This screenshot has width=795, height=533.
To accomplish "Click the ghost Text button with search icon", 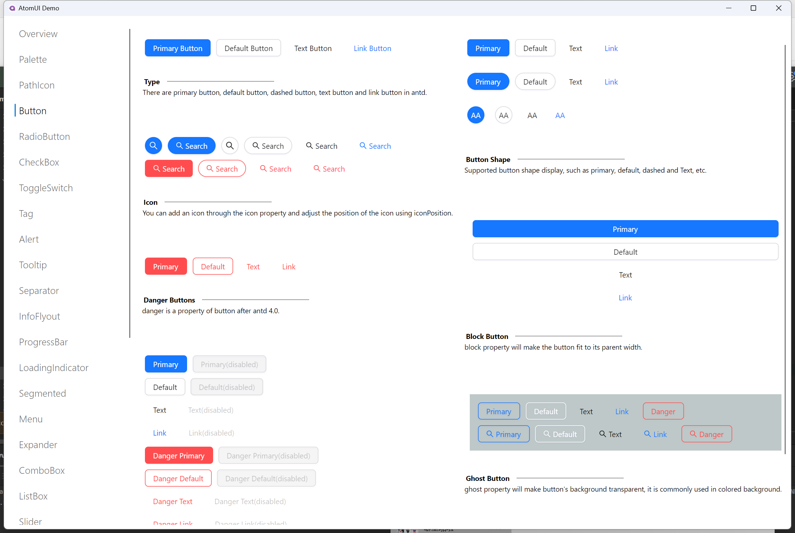I will click(610, 434).
